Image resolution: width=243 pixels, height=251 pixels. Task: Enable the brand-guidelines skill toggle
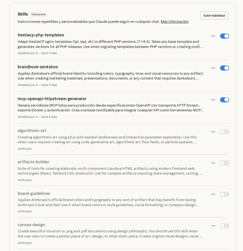(224, 194)
